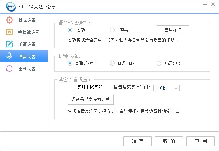Choose 粤语(粤) as the language
The height and width of the screenshot is (151, 219).
(x=112, y=63)
